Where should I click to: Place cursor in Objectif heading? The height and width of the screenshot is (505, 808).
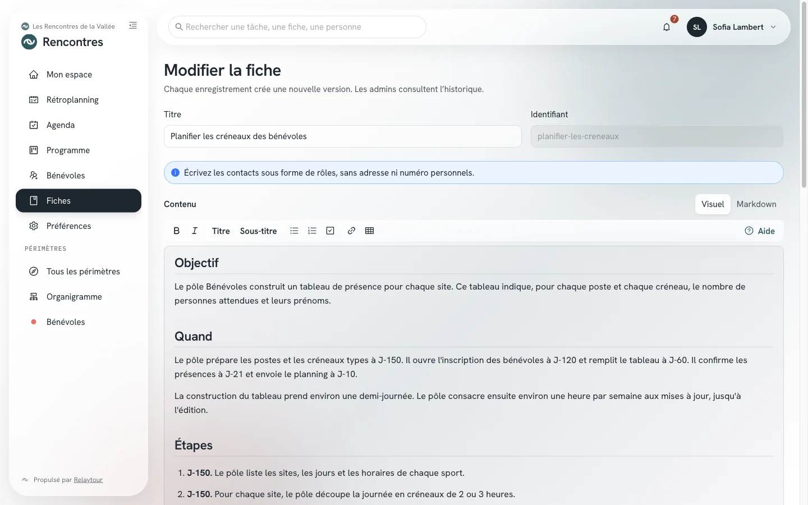click(196, 263)
